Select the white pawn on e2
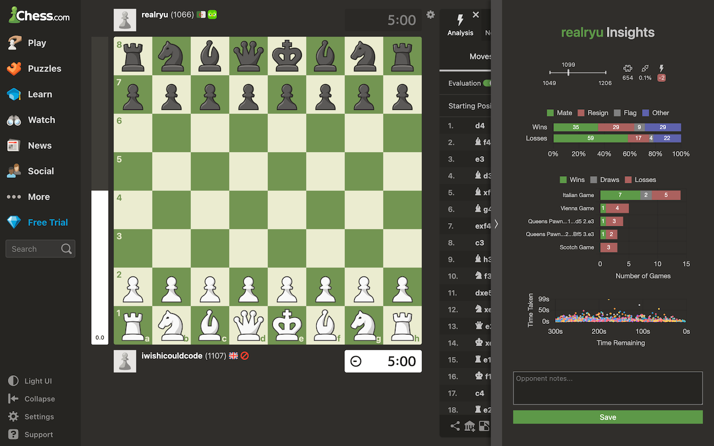The height and width of the screenshot is (446, 714). coord(287,287)
